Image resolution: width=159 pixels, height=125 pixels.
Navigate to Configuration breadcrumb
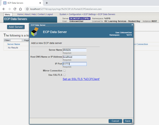tap(75, 14)
